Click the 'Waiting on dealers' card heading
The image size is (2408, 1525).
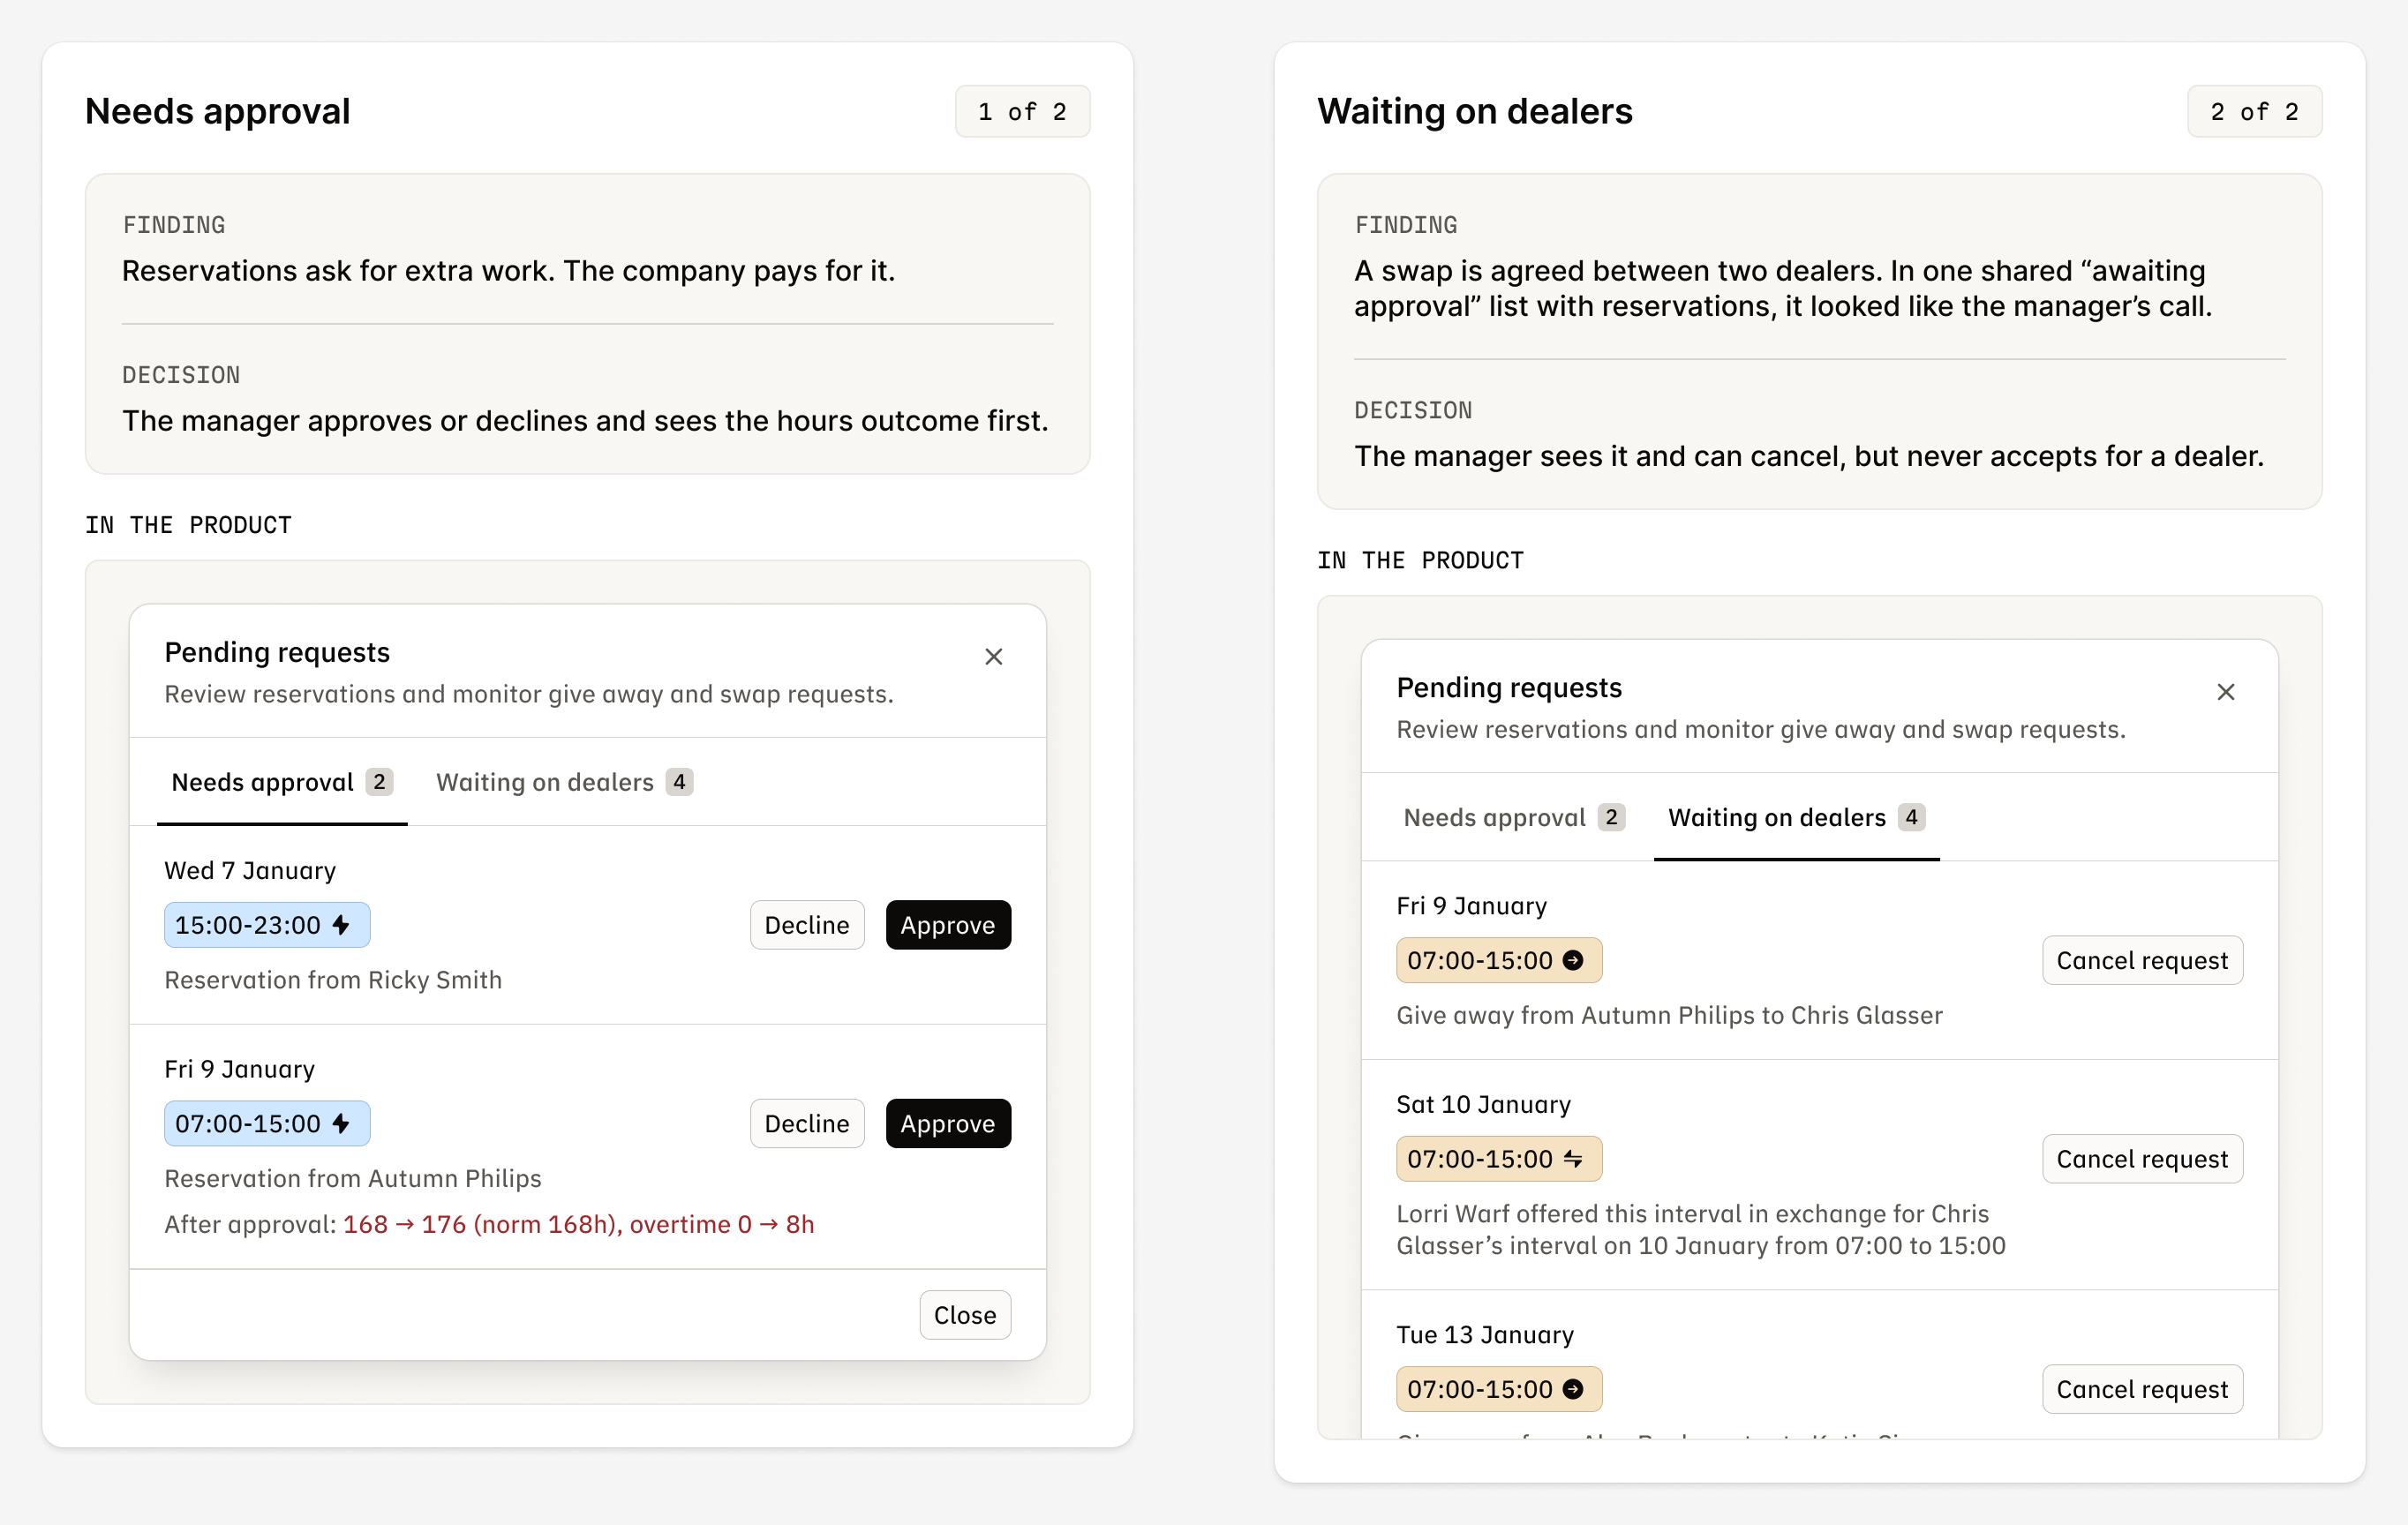click(1474, 111)
